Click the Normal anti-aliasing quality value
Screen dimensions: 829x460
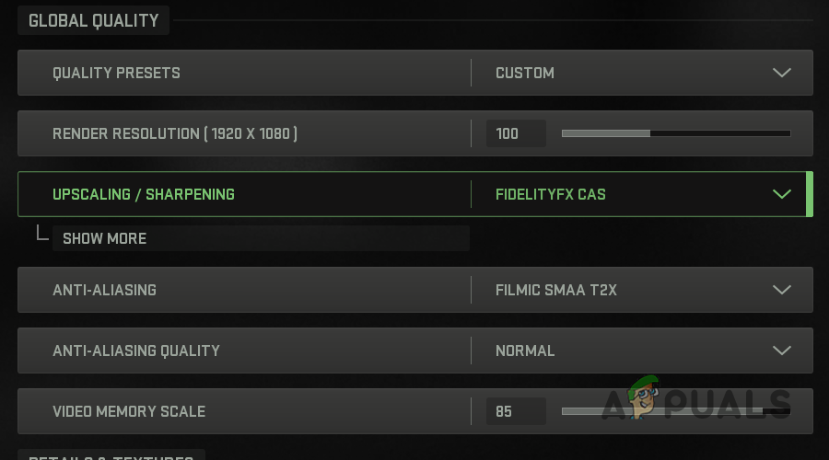tap(525, 351)
